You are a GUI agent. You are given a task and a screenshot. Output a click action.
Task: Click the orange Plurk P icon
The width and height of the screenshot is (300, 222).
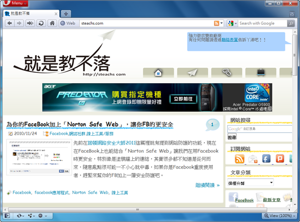click(x=280, y=159)
